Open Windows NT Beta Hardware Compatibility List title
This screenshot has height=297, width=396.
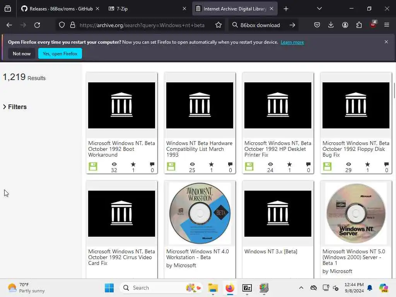click(x=199, y=149)
